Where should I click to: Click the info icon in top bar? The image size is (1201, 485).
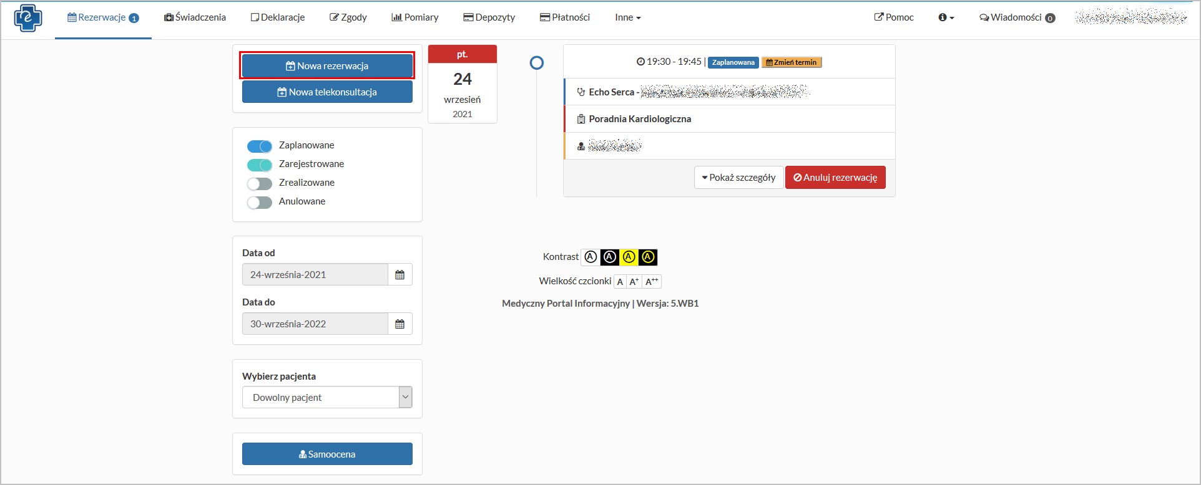pyautogui.click(x=945, y=17)
